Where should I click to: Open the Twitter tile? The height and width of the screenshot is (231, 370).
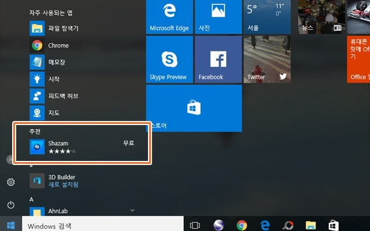tap(267, 59)
